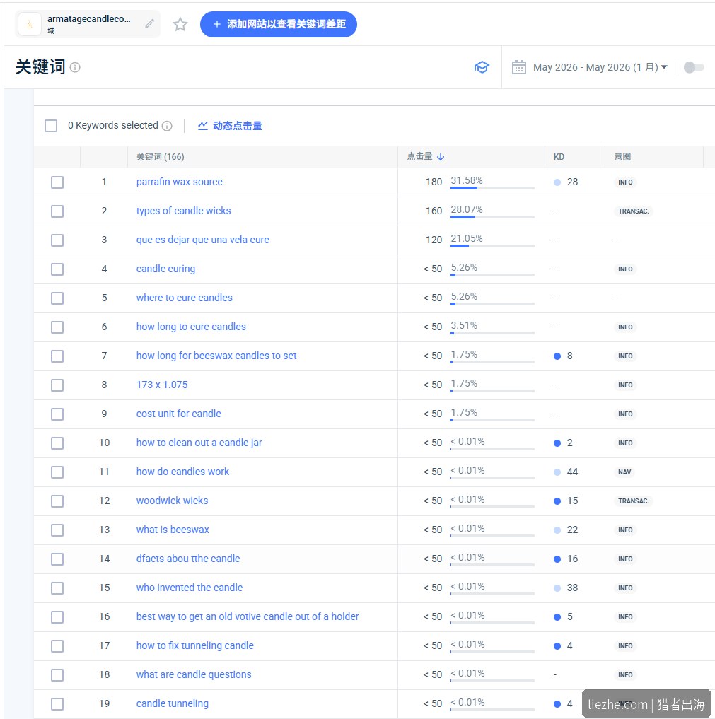
Task: Tick checkbox for woodwick wicks row
Action: click(x=57, y=501)
